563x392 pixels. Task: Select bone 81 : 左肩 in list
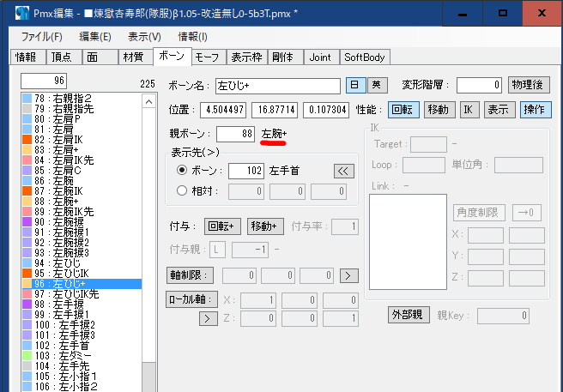pyautogui.click(x=82, y=130)
